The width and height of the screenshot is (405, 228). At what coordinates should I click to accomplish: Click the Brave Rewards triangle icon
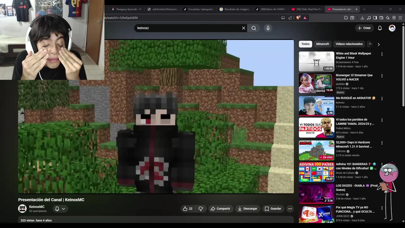click(x=305, y=18)
